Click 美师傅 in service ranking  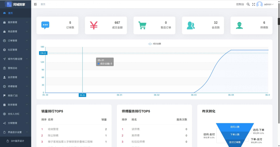click(136, 136)
